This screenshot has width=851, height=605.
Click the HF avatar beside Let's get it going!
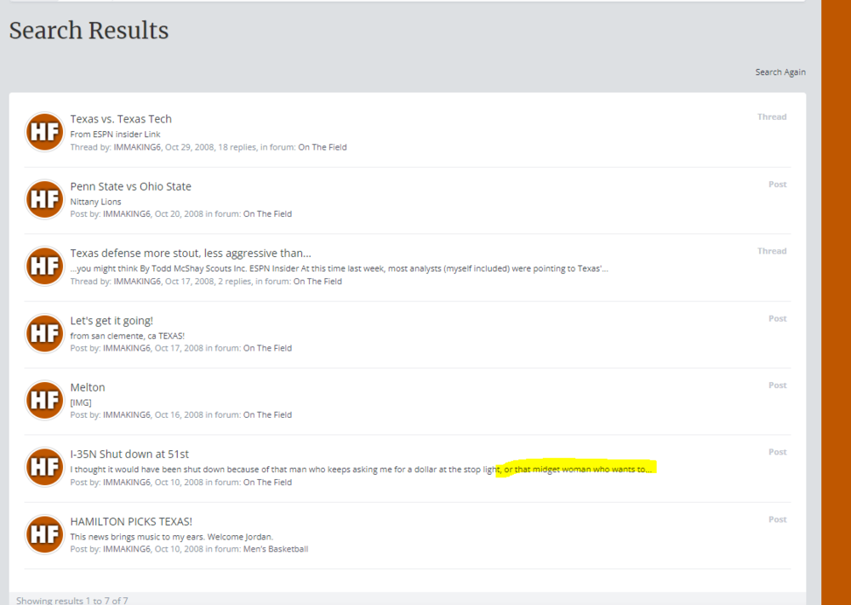tap(44, 334)
